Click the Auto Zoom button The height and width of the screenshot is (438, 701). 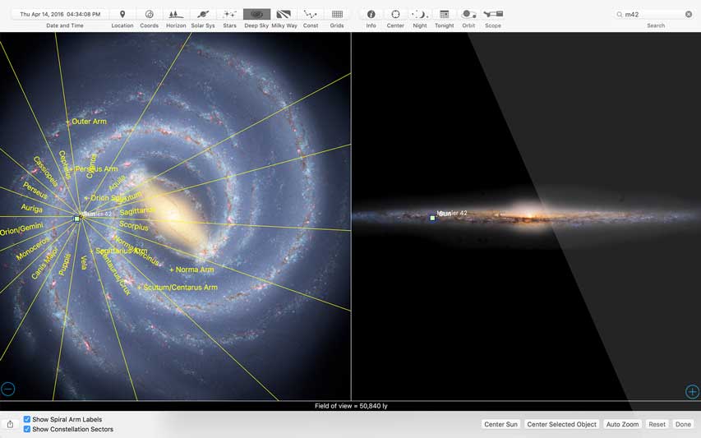[622, 424]
